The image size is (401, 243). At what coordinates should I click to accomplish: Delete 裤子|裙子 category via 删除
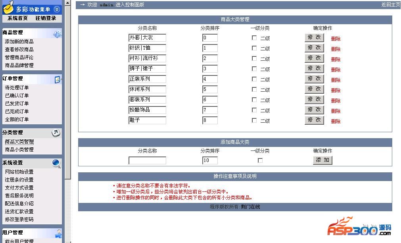(336, 69)
